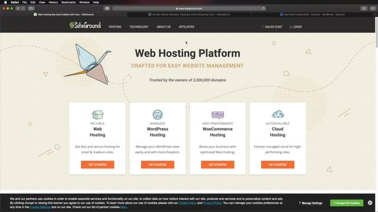Open the File menu

pos(25,2)
